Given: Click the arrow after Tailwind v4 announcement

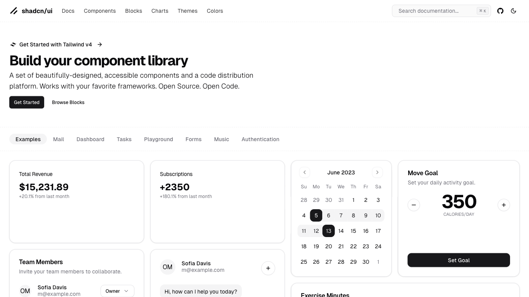Looking at the screenshot, I should click(100, 44).
